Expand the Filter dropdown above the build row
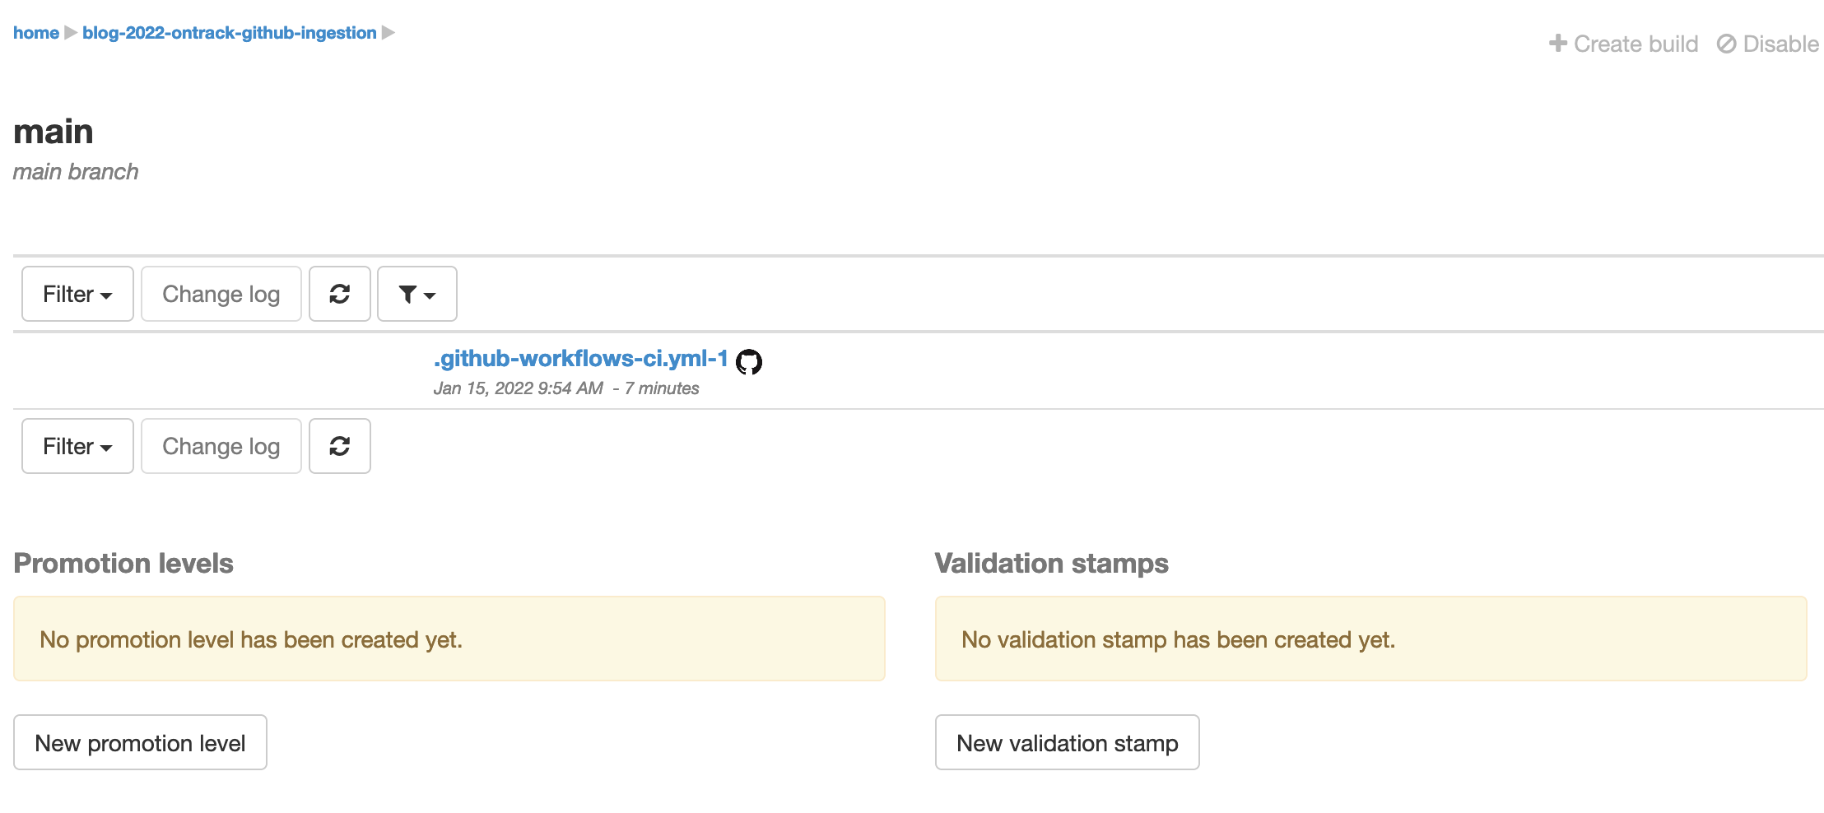The width and height of the screenshot is (1824, 813). pyautogui.click(x=77, y=294)
